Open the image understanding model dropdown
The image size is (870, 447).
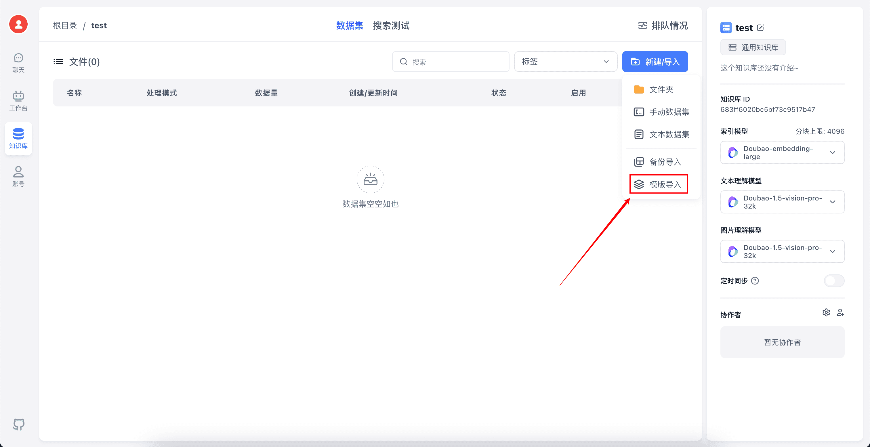(782, 251)
